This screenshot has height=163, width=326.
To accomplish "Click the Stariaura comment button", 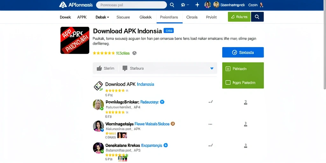I will tap(133, 68).
